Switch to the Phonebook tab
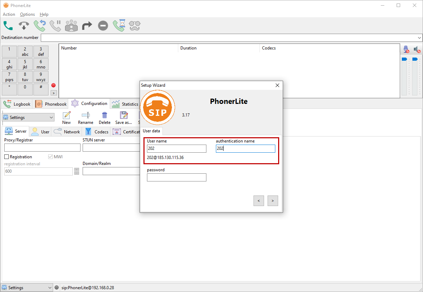This screenshot has width=423, height=292. coord(51,104)
